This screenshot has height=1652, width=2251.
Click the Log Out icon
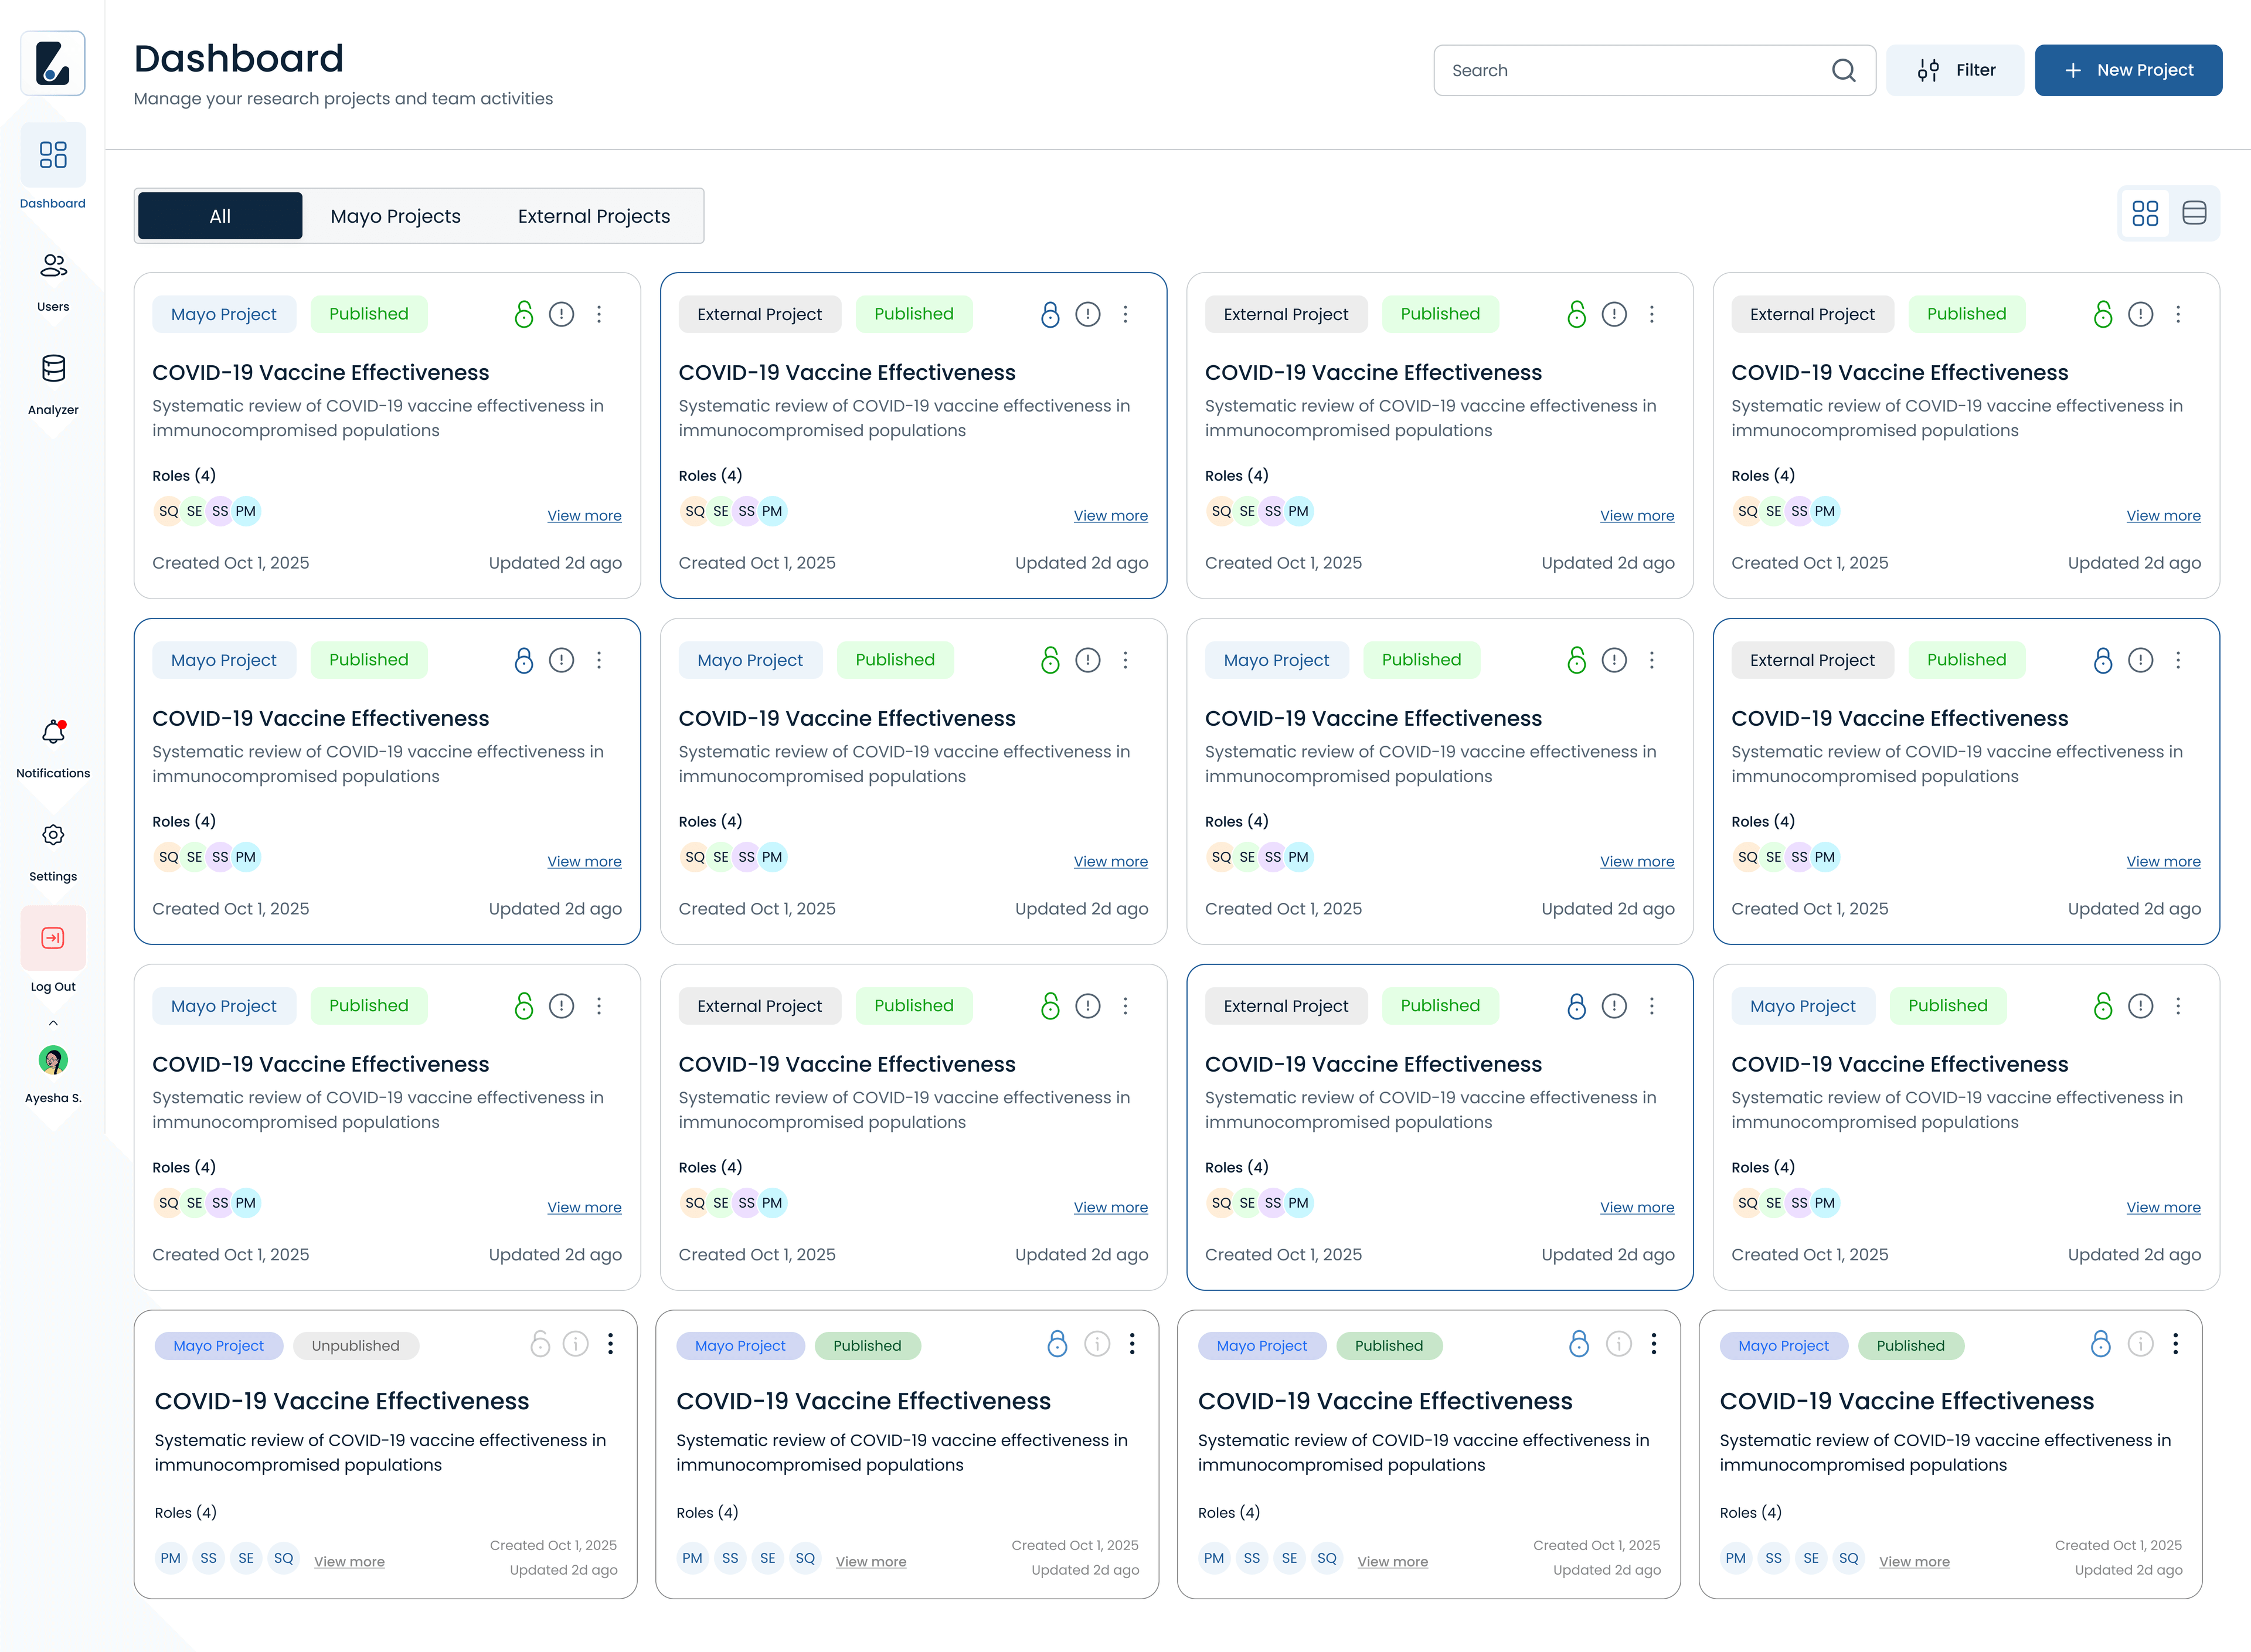pos(53,937)
